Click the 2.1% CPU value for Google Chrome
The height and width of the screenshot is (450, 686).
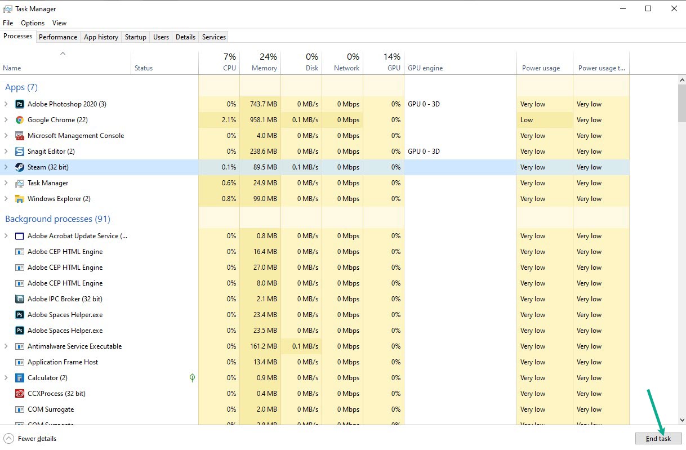coord(229,120)
